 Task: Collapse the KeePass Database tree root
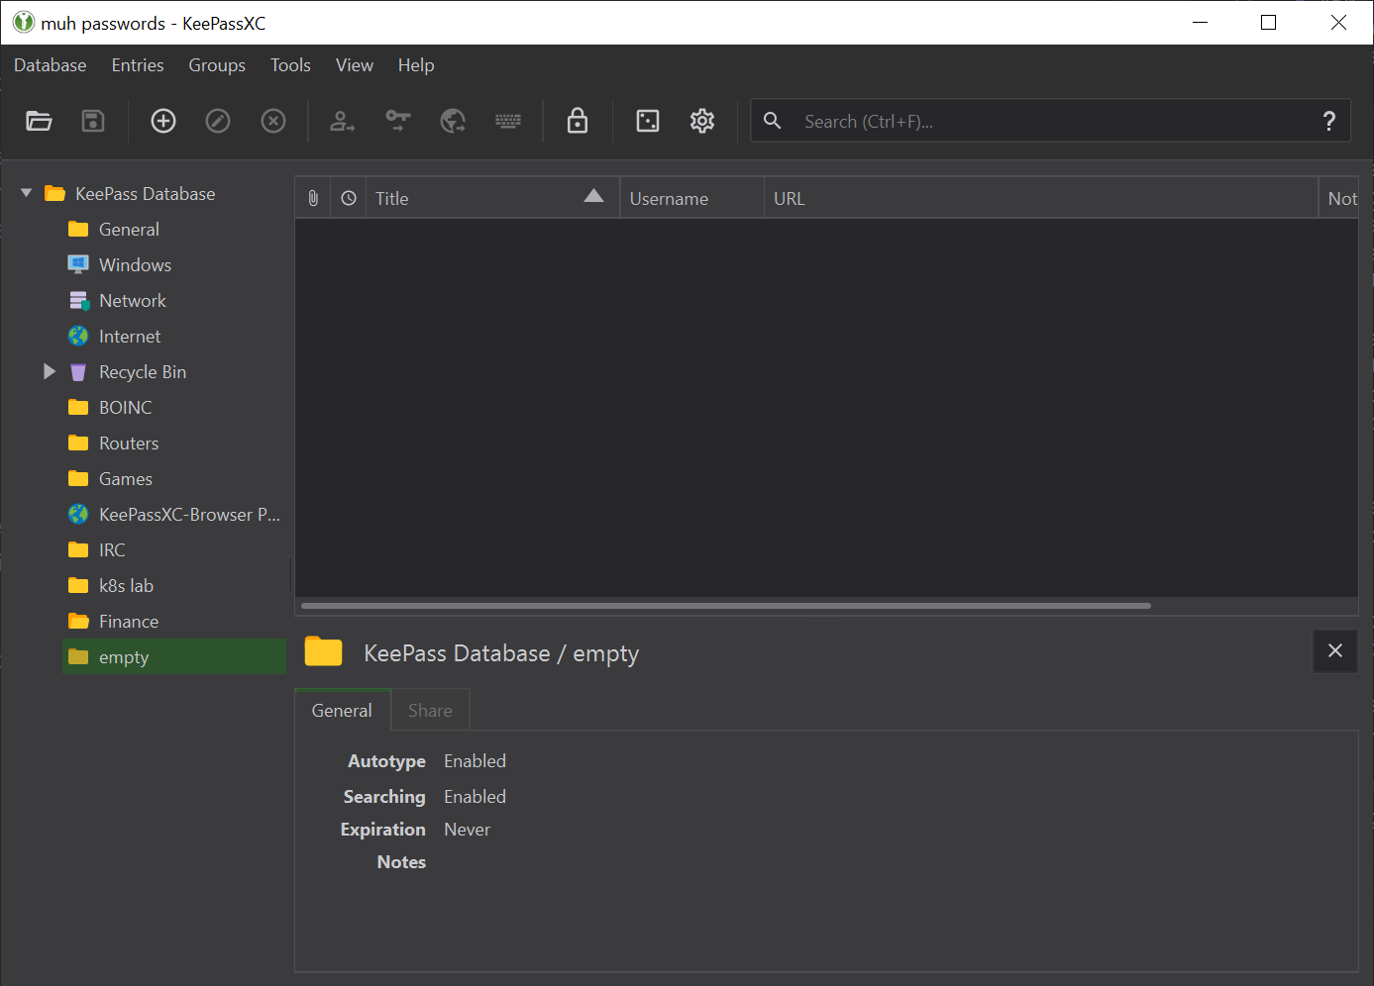point(26,193)
